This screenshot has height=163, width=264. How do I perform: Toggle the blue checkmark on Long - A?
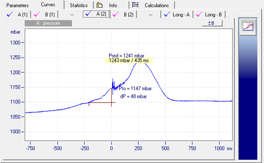(167, 14)
